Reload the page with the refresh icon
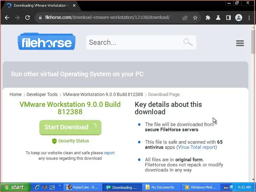 click(28, 18)
